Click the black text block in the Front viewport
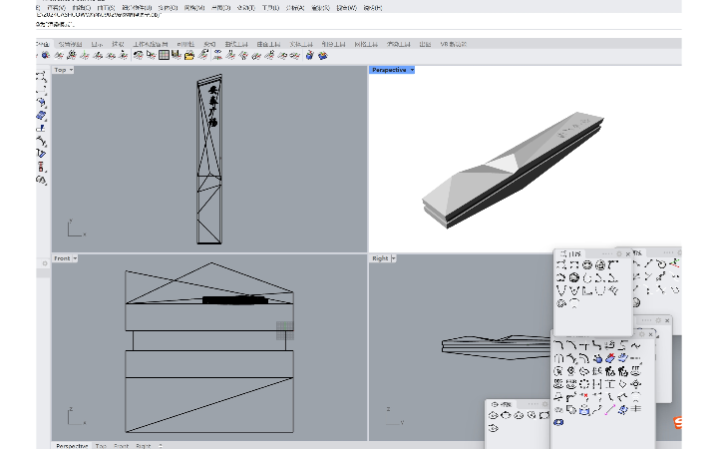718x449 pixels. tap(235, 300)
